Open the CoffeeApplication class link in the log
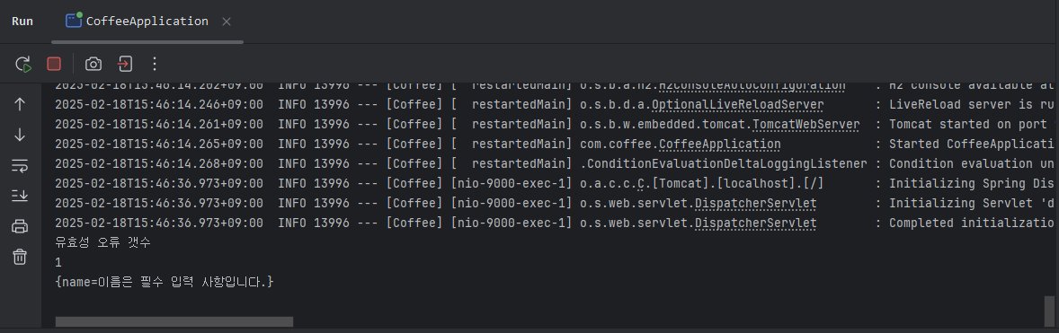1059x333 pixels. [720, 145]
